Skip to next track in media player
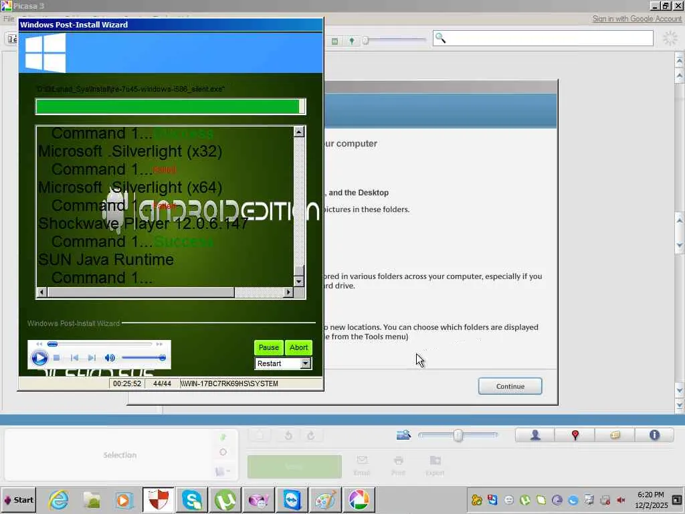Screen dimensions: 685x514 [x=92, y=358]
